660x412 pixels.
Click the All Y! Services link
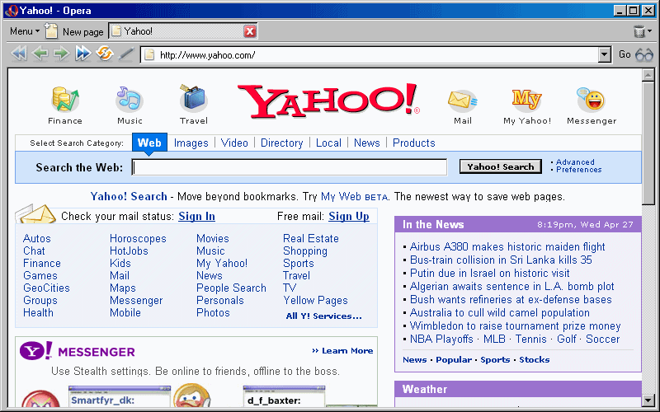tap(323, 316)
